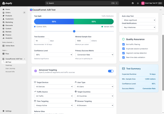This screenshot has width=164, height=114.
Task: Toggle Advanced Targeting switch
Action: click(x=111, y=71)
